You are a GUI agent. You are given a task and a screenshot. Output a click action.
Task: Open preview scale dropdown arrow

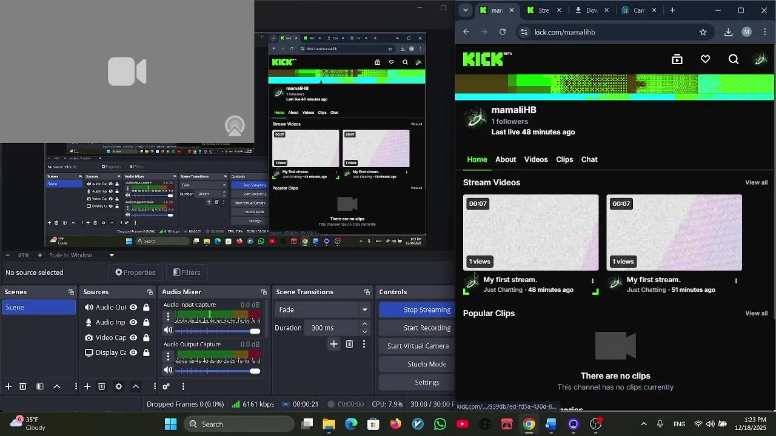pyautogui.click(x=112, y=255)
